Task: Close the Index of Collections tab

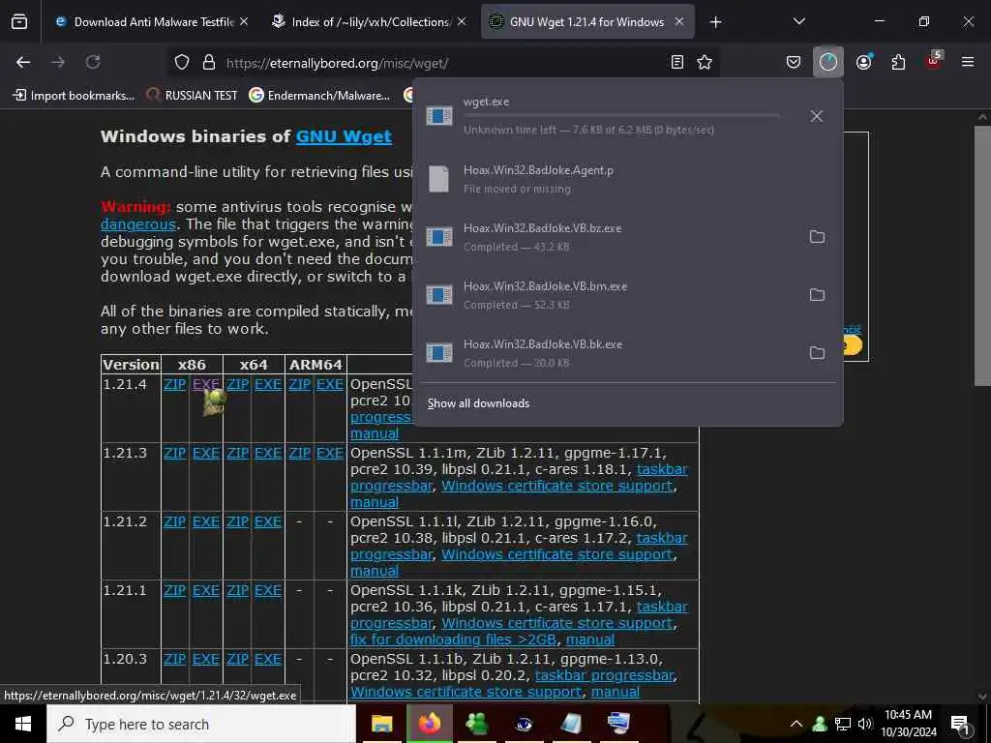Action: (x=462, y=21)
